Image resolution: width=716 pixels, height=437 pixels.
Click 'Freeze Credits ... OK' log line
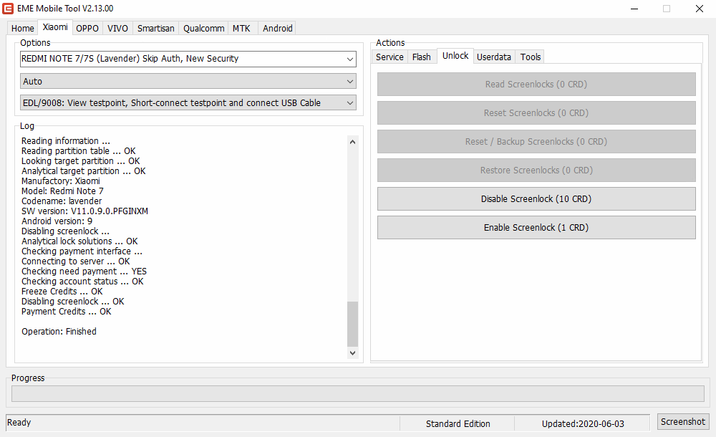(62, 292)
